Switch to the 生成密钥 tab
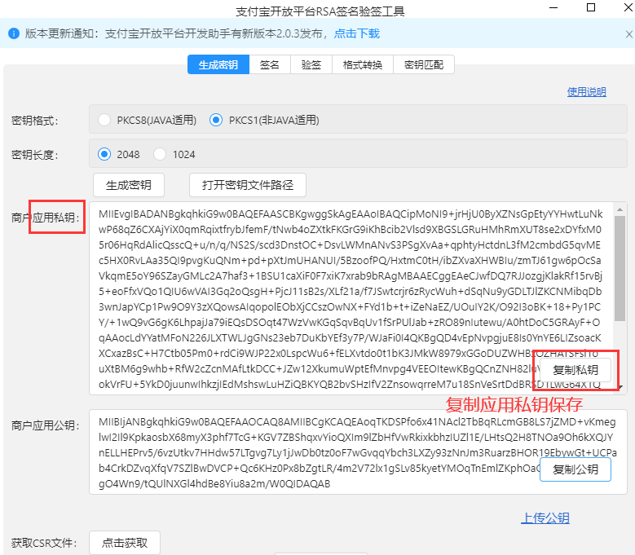Viewport: 635px width, 555px height. coord(218,64)
